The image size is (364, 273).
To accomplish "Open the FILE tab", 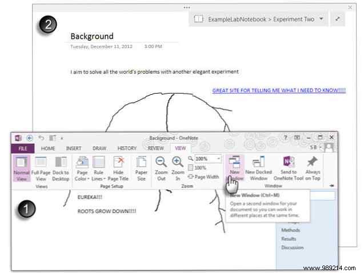I will (23, 148).
